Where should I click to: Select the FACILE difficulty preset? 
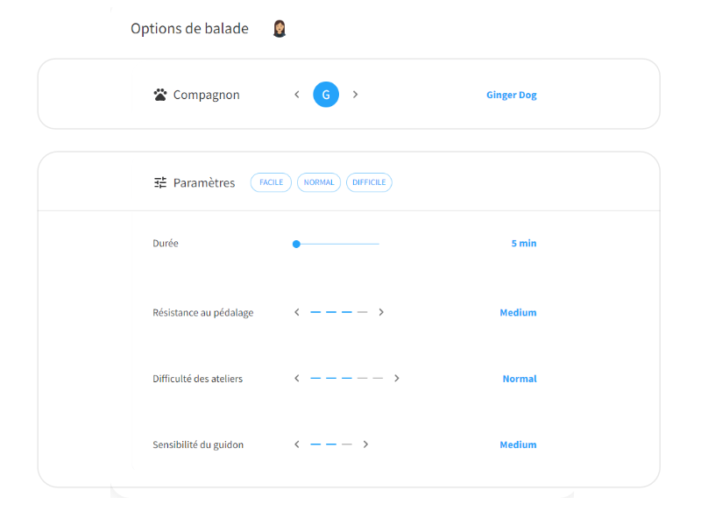271,182
